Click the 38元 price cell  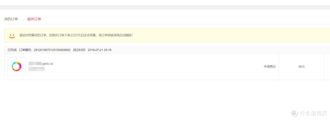pos(301,67)
